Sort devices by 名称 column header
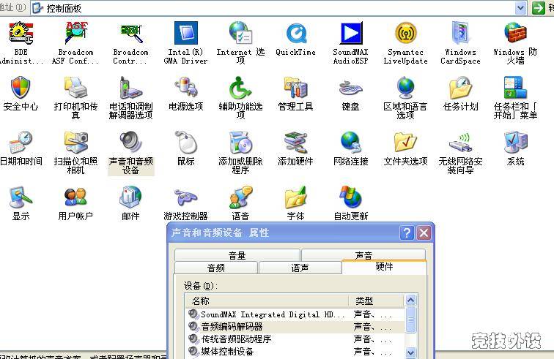The image size is (554, 359). pos(267,301)
